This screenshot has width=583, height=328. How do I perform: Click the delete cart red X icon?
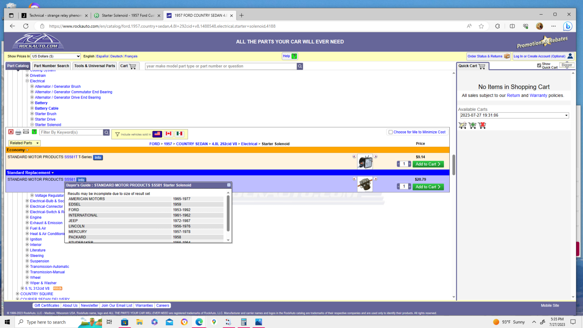(x=482, y=125)
